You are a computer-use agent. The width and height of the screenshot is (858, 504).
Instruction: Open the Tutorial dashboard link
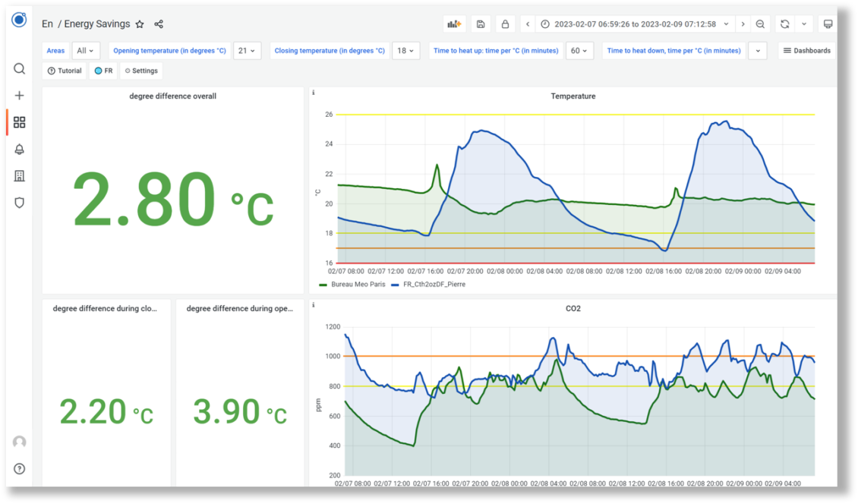[64, 70]
